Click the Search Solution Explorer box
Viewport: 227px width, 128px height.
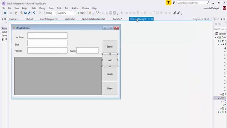coord(220,29)
